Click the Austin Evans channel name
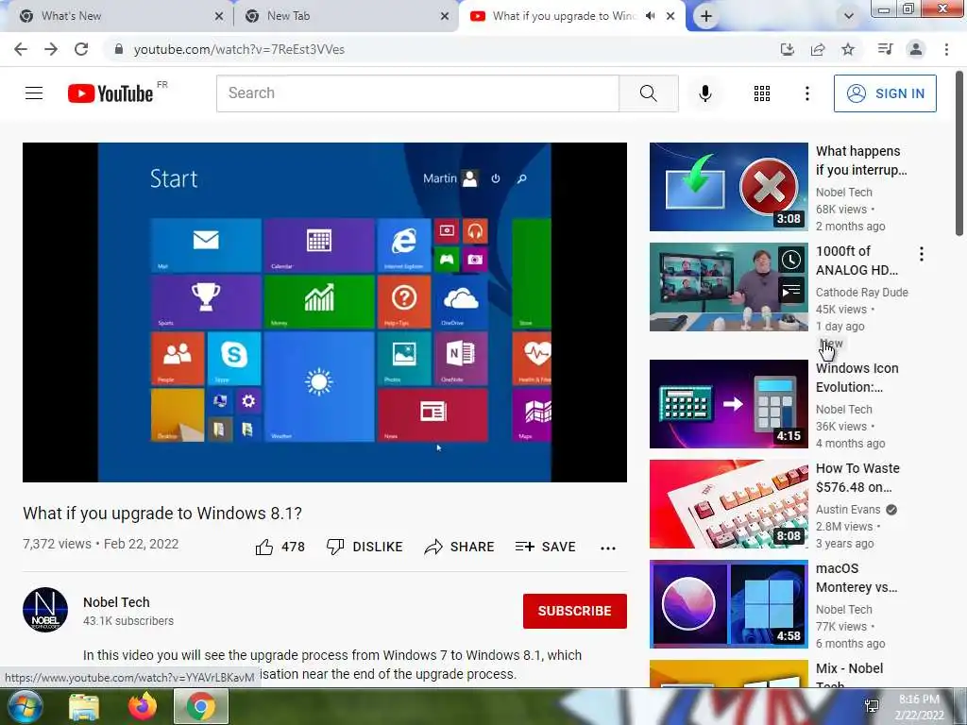Viewport: 967px width, 725px height. coord(848,509)
